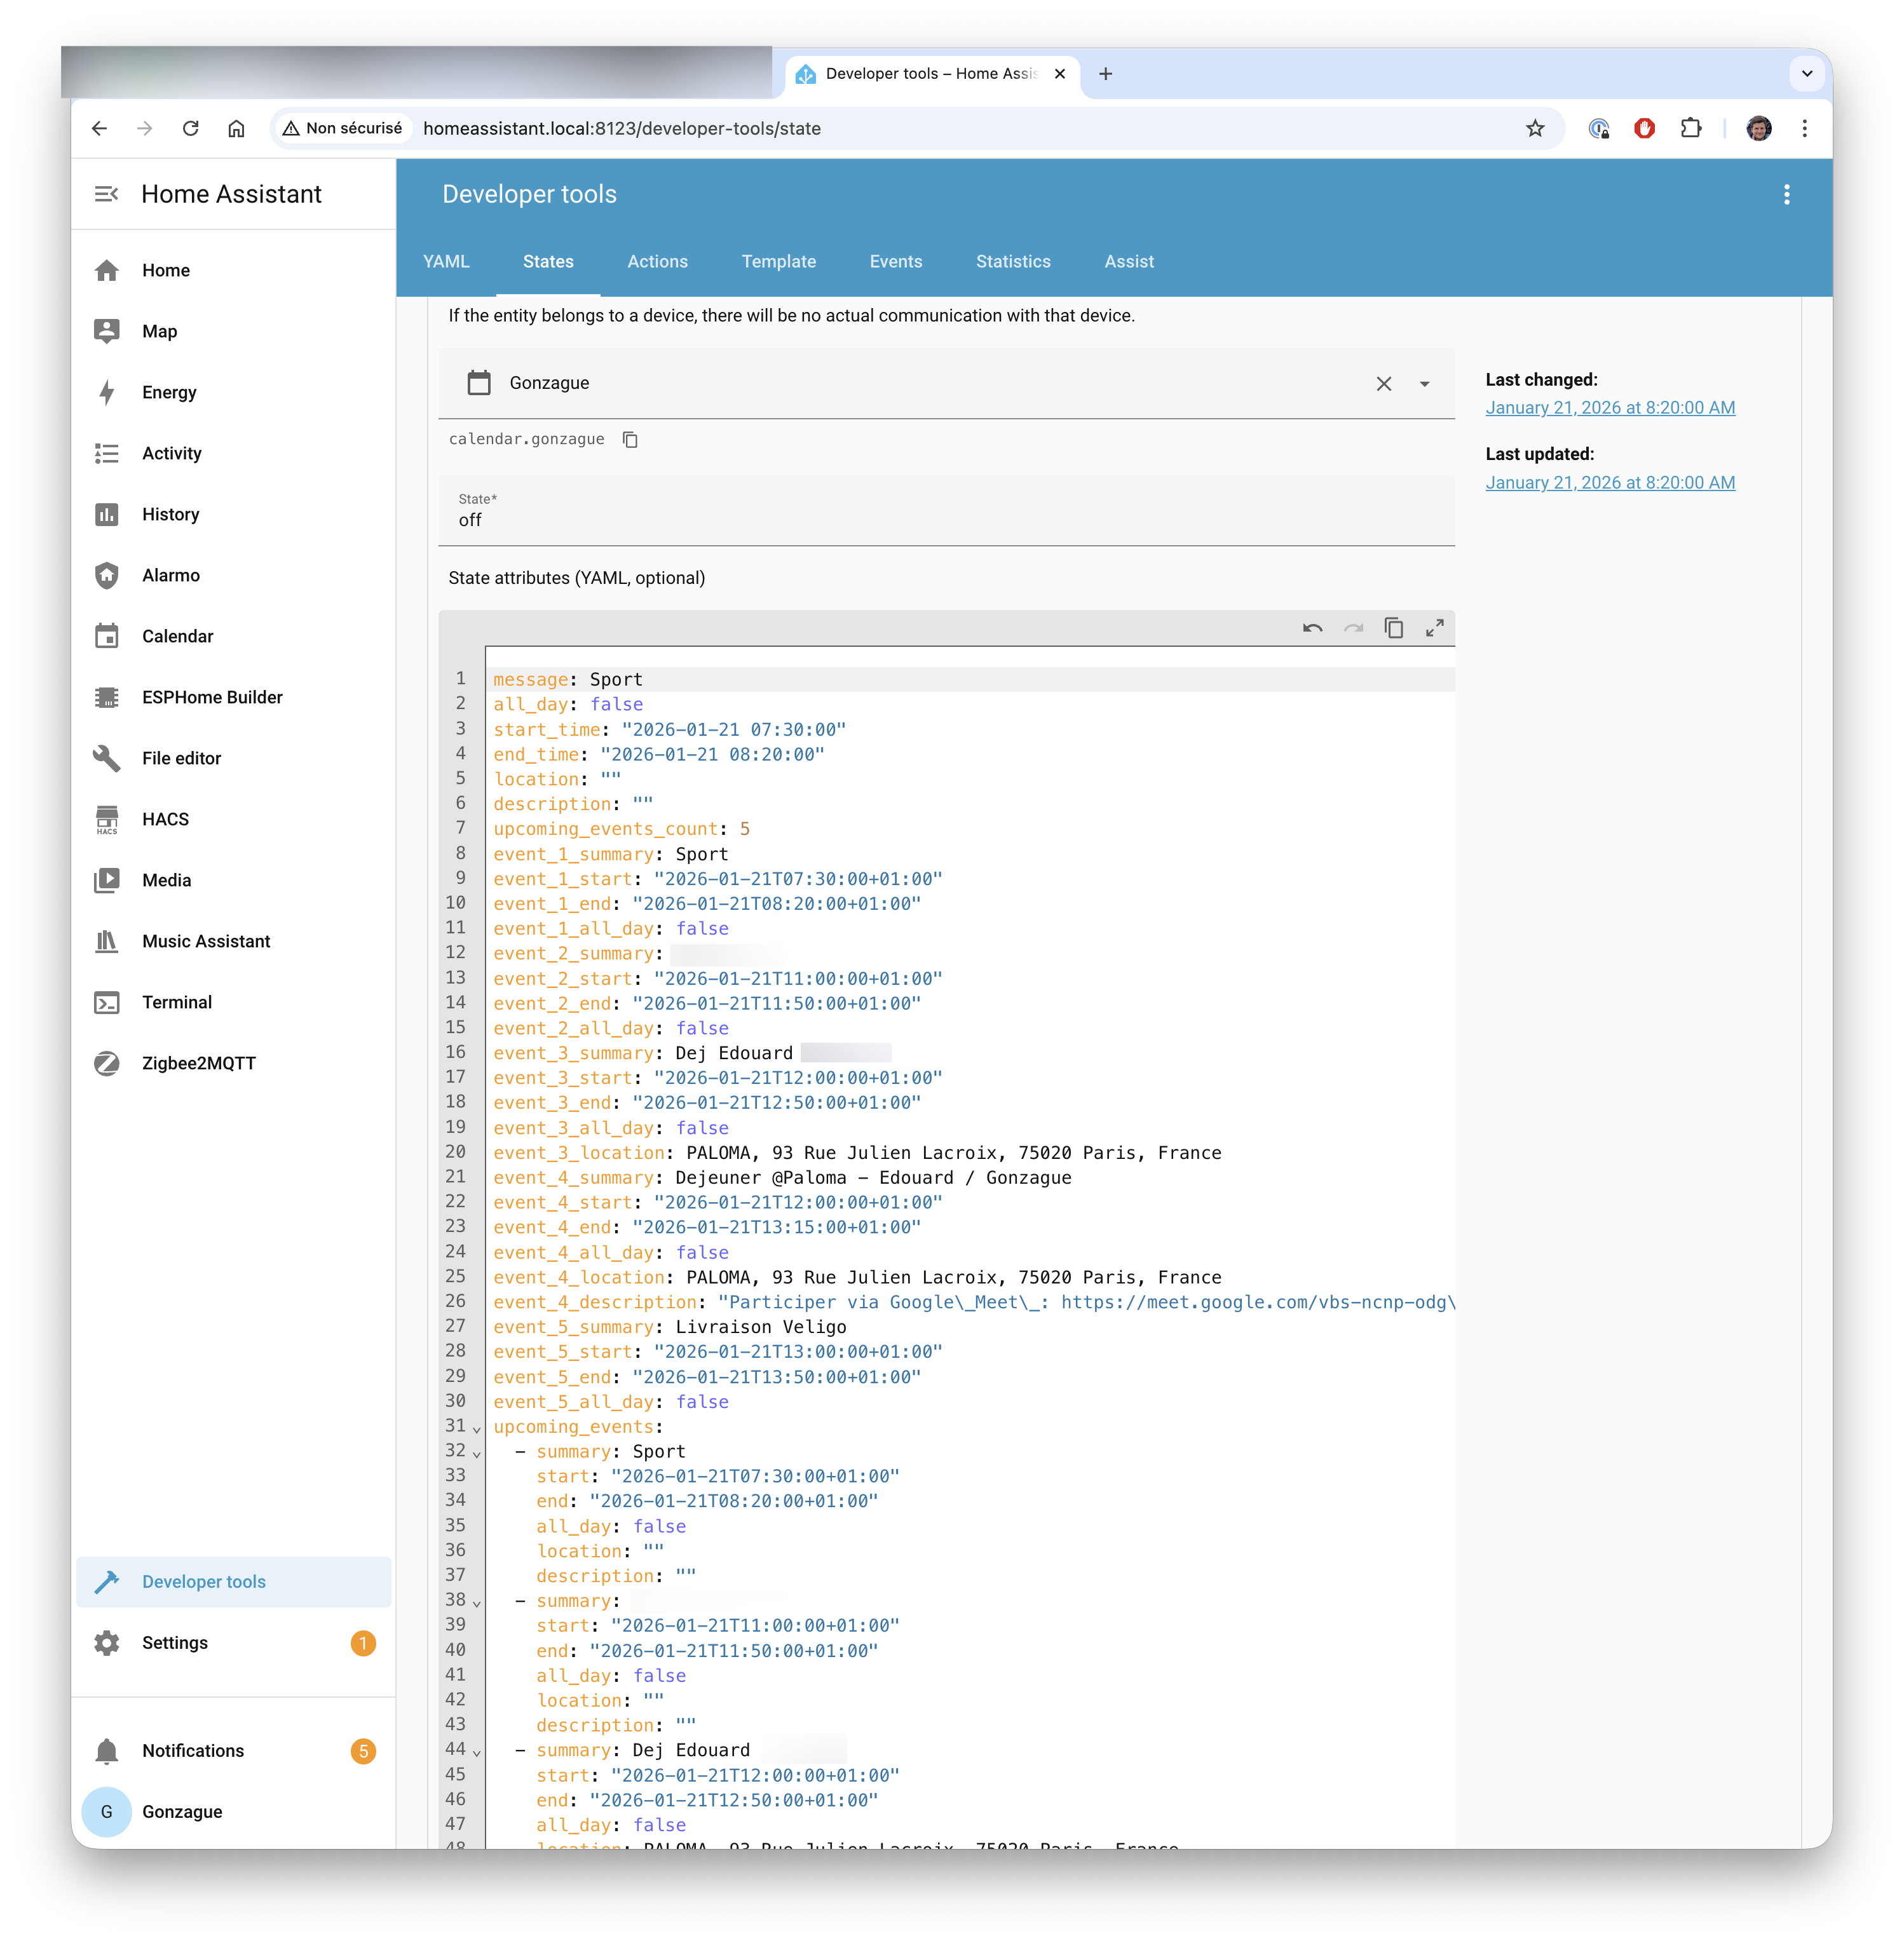Bookmark this page with the star icon
The width and height of the screenshot is (1904, 1943).
pyautogui.click(x=1534, y=128)
